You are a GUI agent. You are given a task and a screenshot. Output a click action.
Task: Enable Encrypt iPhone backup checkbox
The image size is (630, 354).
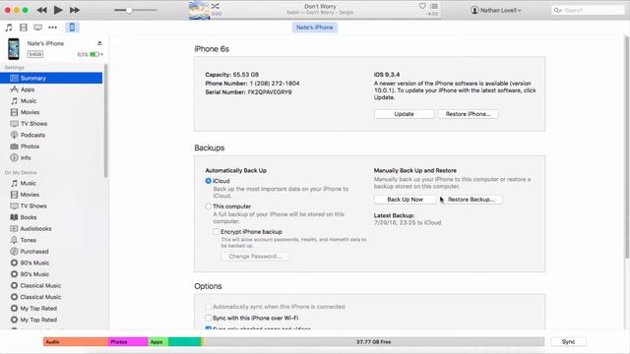click(x=217, y=232)
